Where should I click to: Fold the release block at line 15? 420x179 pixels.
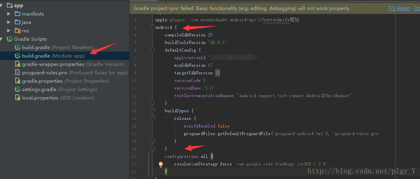coord(153,118)
